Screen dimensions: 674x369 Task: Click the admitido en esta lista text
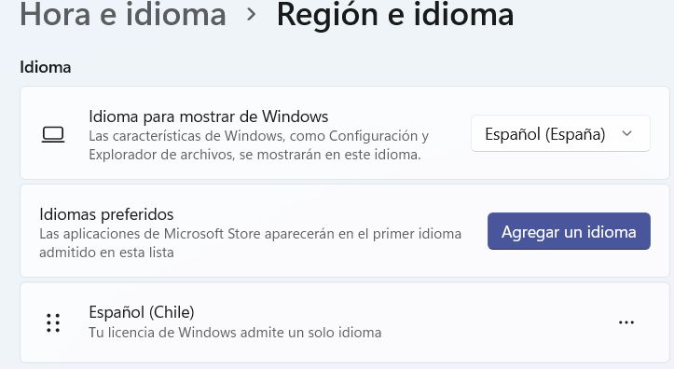tap(106, 253)
